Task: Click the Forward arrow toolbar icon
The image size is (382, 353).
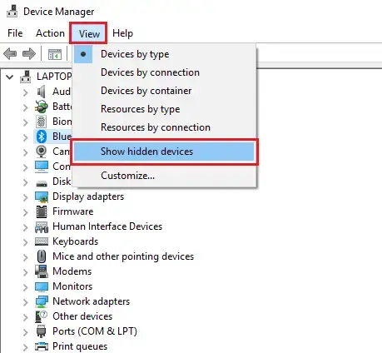Action: coord(29,53)
